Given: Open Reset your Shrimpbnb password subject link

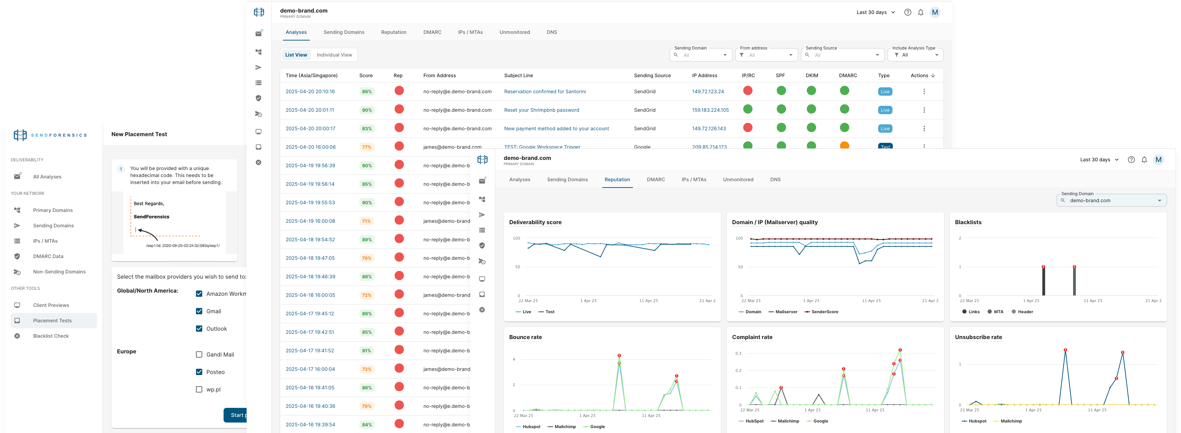Looking at the screenshot, I should (541, 110).
